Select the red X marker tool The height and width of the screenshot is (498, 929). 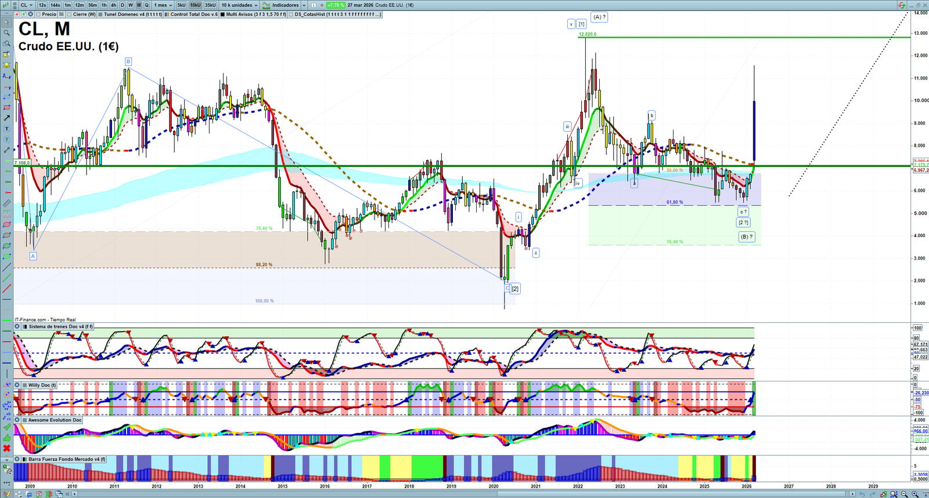click(x=6, y=448)
